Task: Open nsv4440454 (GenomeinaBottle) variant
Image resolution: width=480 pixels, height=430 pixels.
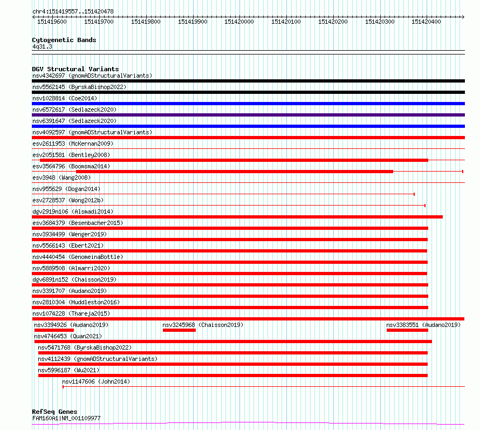Action: point(78,257)
